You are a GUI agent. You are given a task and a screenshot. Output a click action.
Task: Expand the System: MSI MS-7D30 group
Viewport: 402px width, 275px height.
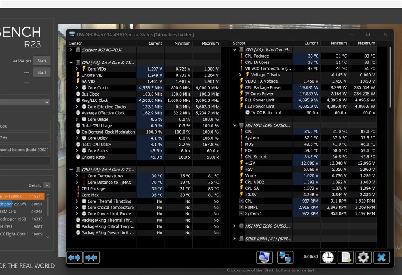click(71, 50)
